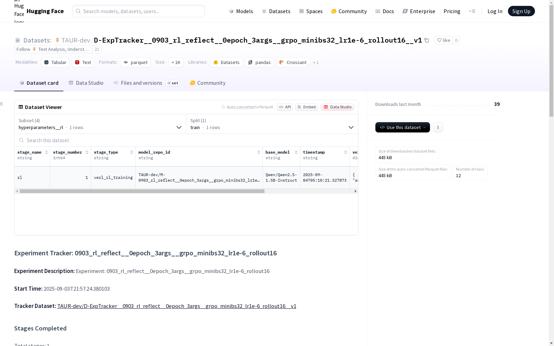
Task: Click the like count 0 badge
Action: 456,40
